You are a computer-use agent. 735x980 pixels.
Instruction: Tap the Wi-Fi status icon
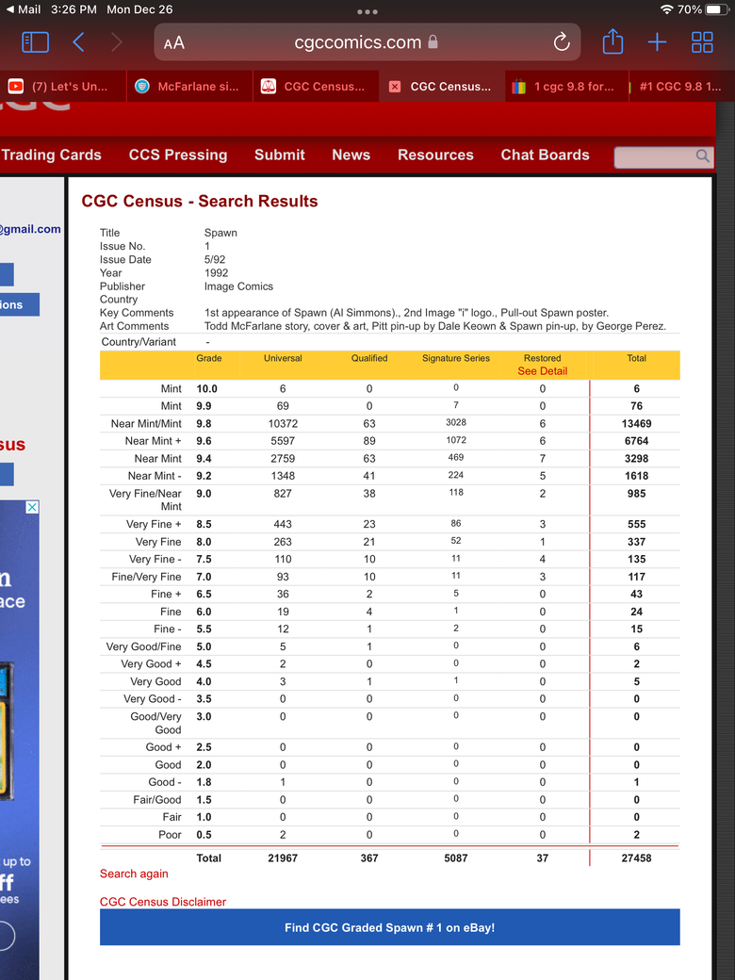(x=667, y=9)
